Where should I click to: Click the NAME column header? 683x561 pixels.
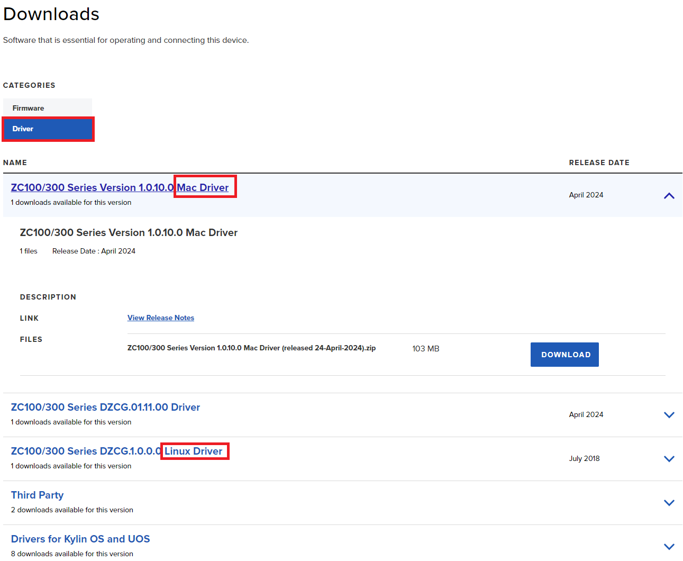pyautogui.click(x=15, y=162)
